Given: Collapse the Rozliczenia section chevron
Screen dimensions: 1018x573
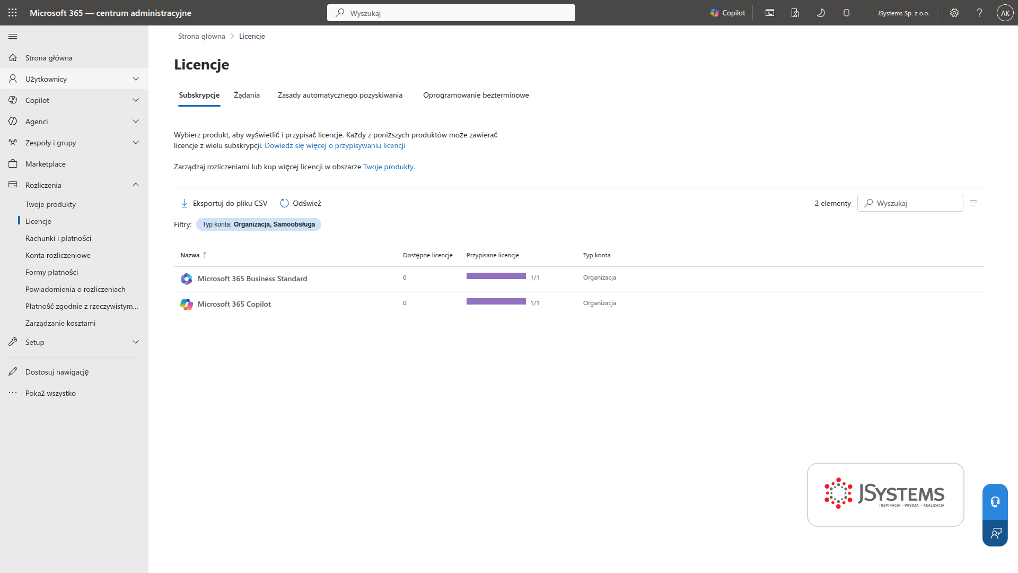Looking at the screenshot, I should coord(136,185).
